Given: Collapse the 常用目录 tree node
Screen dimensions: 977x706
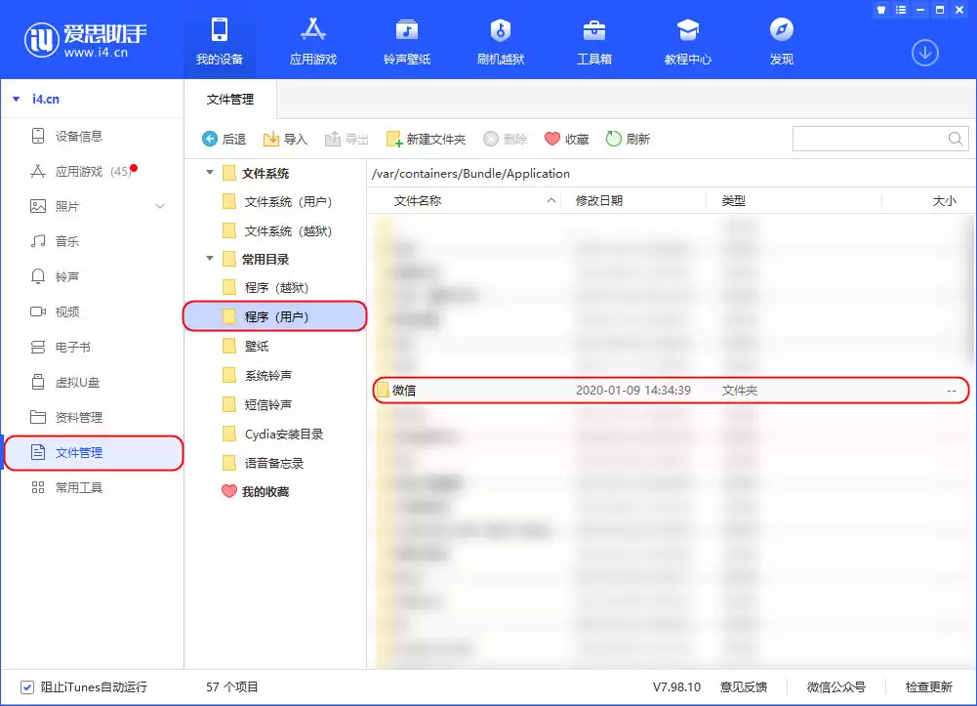Looking at the screenshot, I should click(210, 259).
